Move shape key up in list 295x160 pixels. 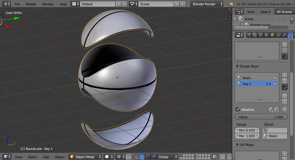pos(285,96)
